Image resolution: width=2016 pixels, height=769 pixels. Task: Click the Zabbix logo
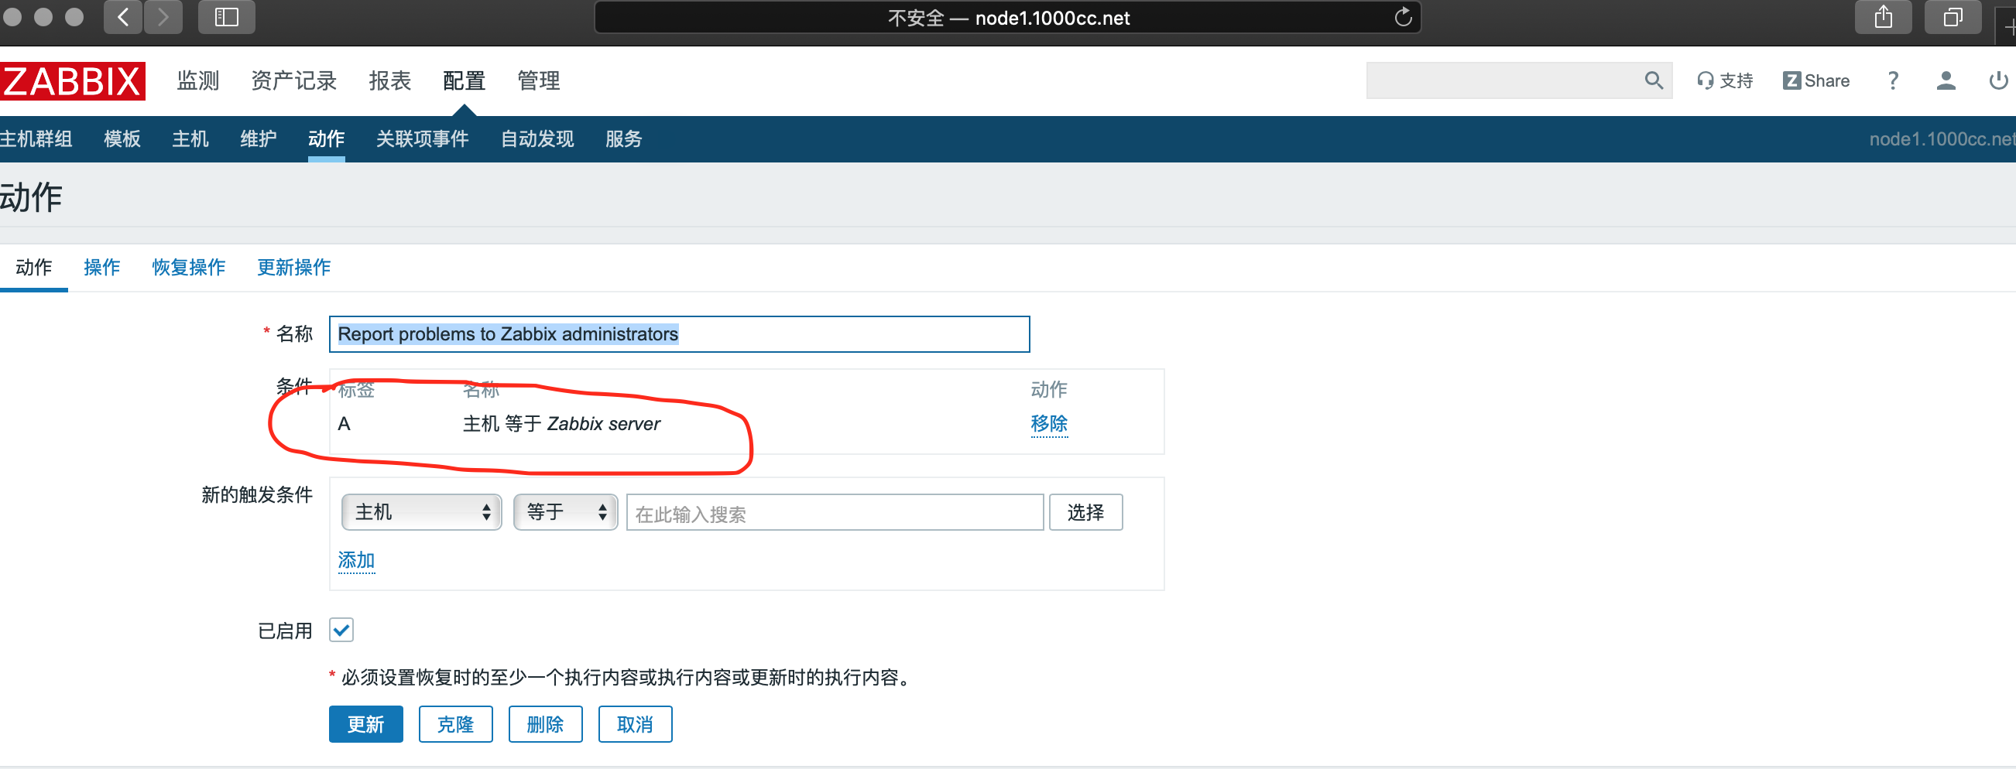[73, 81]
